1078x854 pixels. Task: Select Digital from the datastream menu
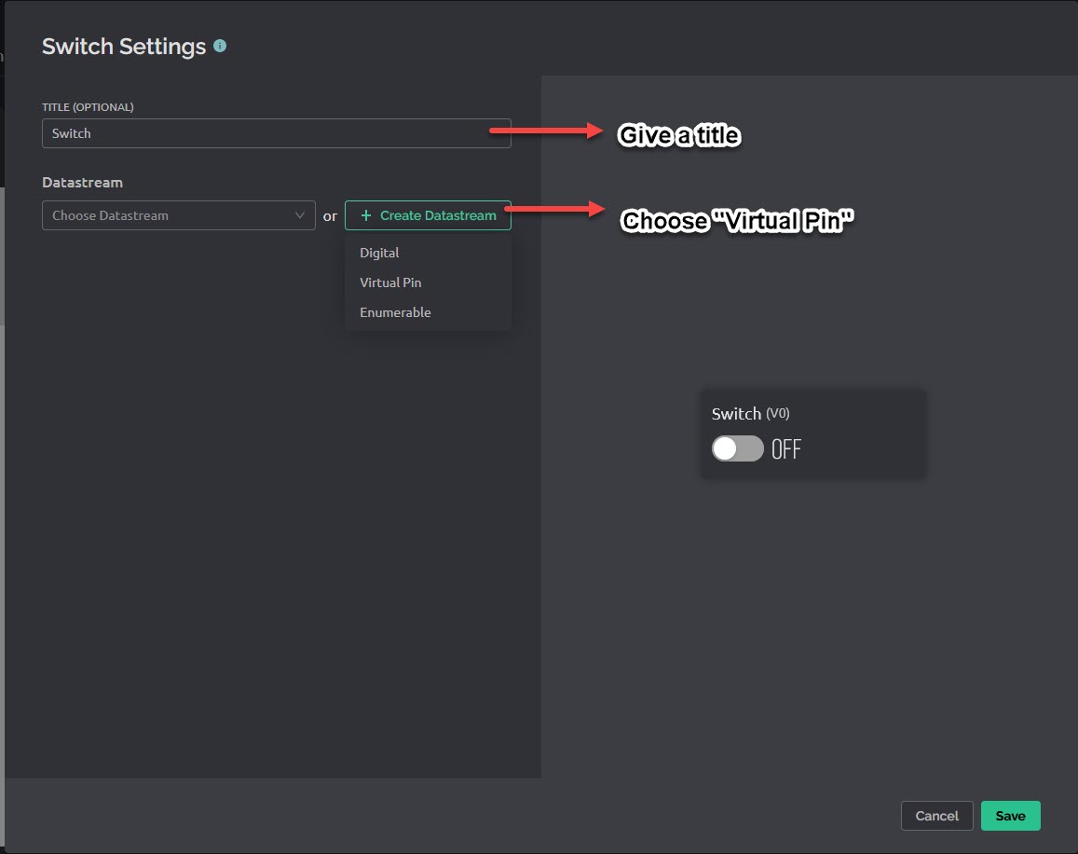(379, 253)
